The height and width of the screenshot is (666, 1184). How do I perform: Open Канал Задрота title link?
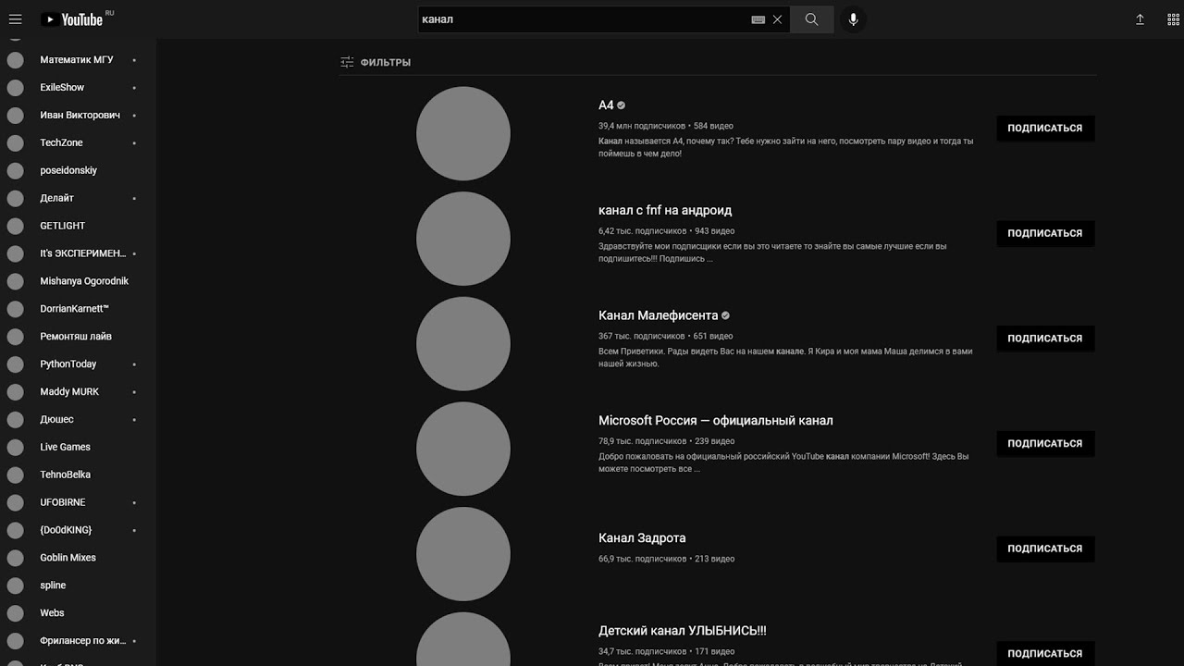(x=642, y=537)
